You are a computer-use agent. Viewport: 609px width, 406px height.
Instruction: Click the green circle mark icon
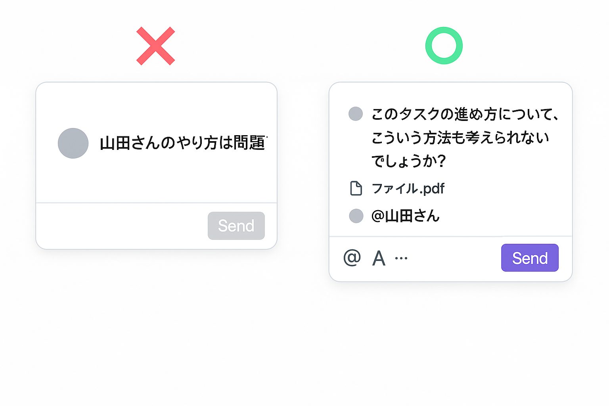tap(444, 46)
